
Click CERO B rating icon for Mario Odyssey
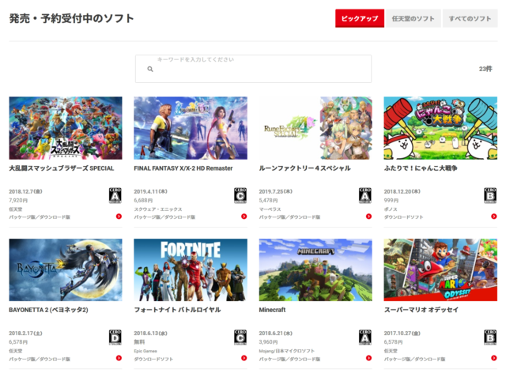[x=490, y=337]
